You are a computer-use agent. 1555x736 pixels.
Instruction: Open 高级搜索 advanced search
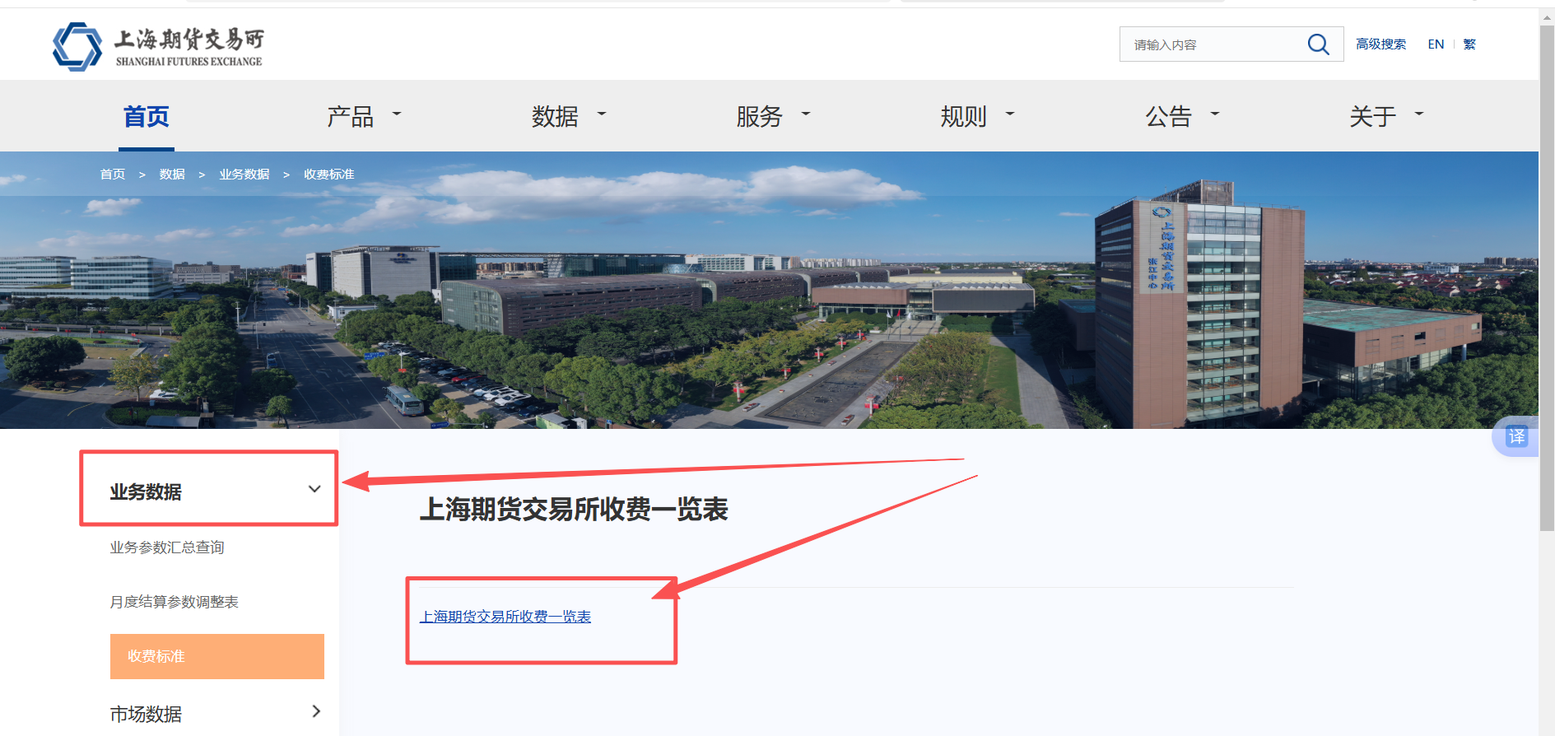coord(1380,44)
